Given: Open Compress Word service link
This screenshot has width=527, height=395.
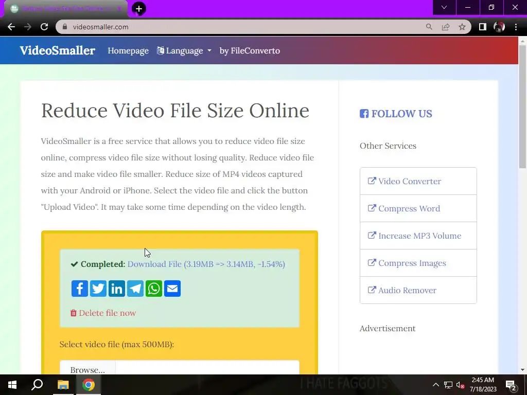Looking at the screenshot, I should tap(418, 208).
